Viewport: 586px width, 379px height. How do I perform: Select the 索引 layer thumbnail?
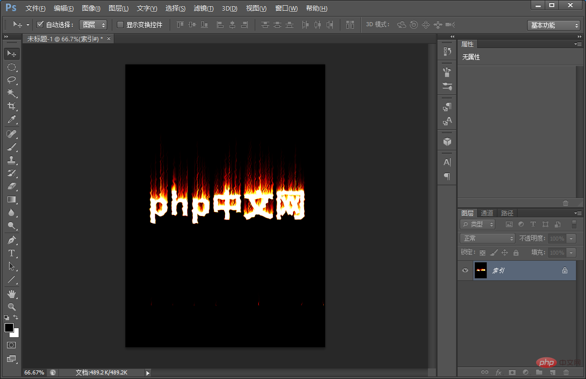coord(481,270)
